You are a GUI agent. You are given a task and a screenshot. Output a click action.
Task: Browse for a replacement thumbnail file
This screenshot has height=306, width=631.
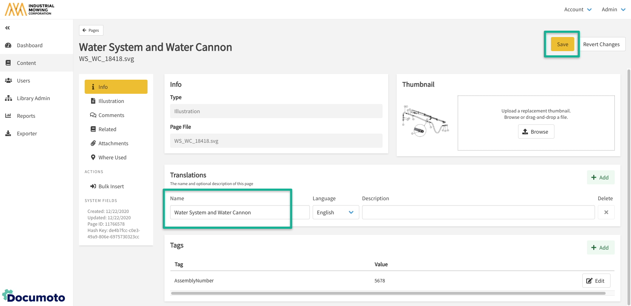[x=536, y=131]
